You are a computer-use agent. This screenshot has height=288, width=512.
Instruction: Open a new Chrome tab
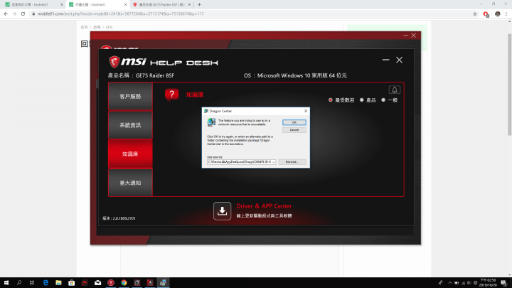click(199, 4)
